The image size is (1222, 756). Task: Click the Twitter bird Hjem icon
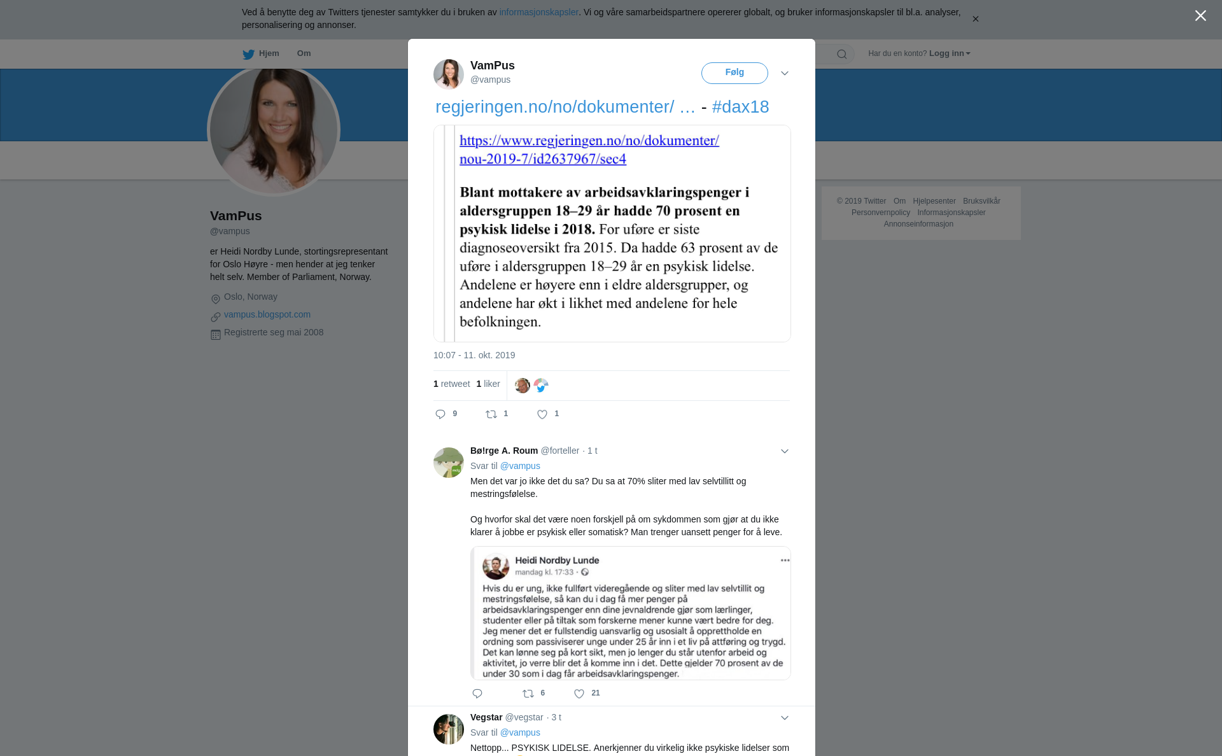248,54
